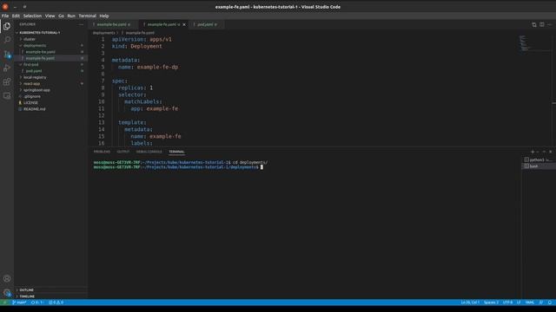Click the sync changes indicator in status bar
Image resolution: width=556 pixels, height=312 pixels.
pos(36,302)
